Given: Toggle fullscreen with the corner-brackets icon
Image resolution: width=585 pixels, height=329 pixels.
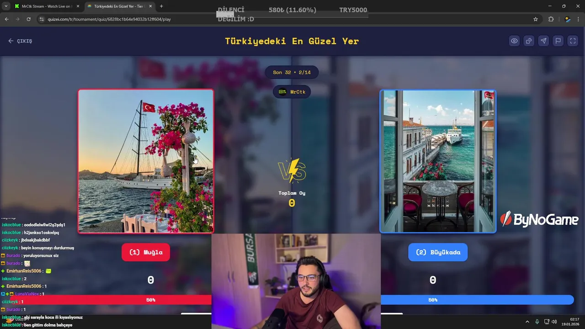Looking at the screenshot, I should (573, 41).
